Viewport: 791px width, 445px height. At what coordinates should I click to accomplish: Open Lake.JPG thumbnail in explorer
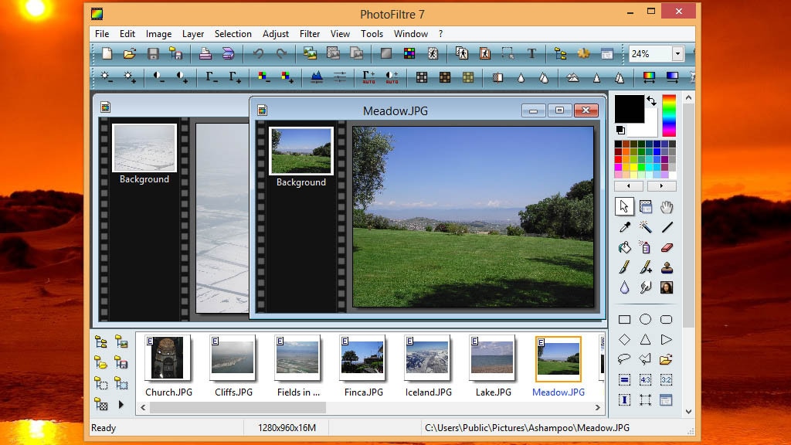coord(492,358)
